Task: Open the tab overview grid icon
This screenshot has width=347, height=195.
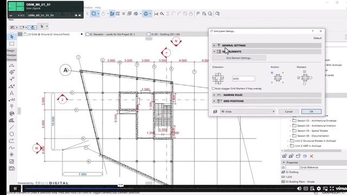Action: pos(20,34)
